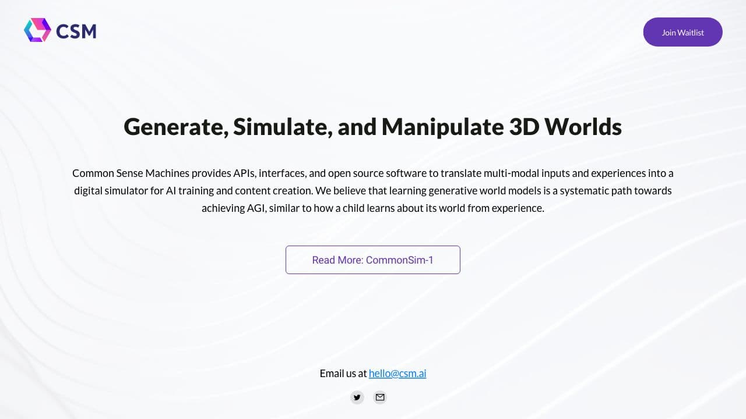Click the CSM wordmark text in header
The height and width of the screenshot is (419, 746).
(x=76, y=31)
